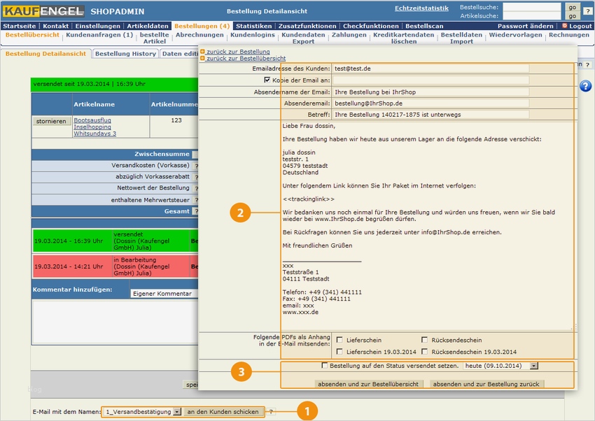
Task: Click help button beside an den Kunden schicken
Action: coord(271,411)
